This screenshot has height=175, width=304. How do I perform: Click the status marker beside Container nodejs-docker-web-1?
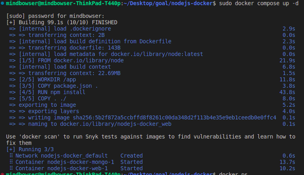coord(10,168)
